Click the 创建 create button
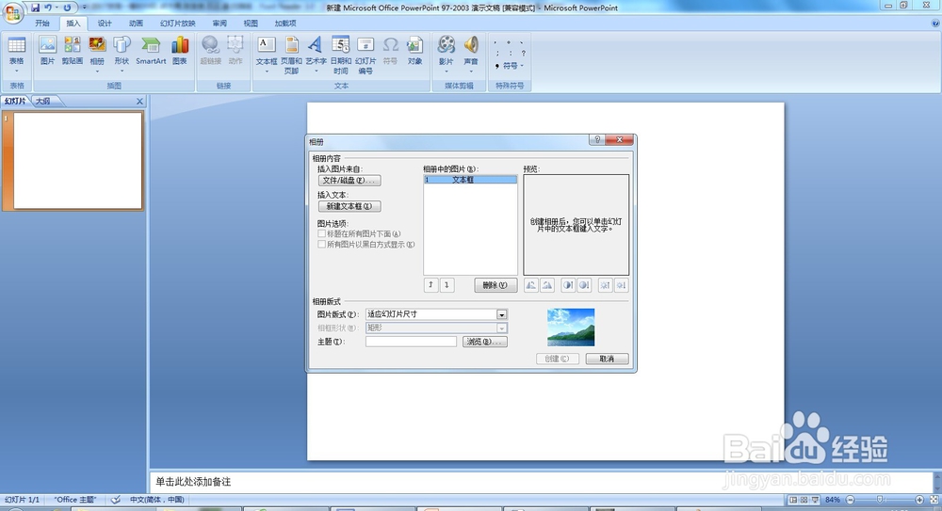Viewport: 942px width, 511px height. point(557,359)
